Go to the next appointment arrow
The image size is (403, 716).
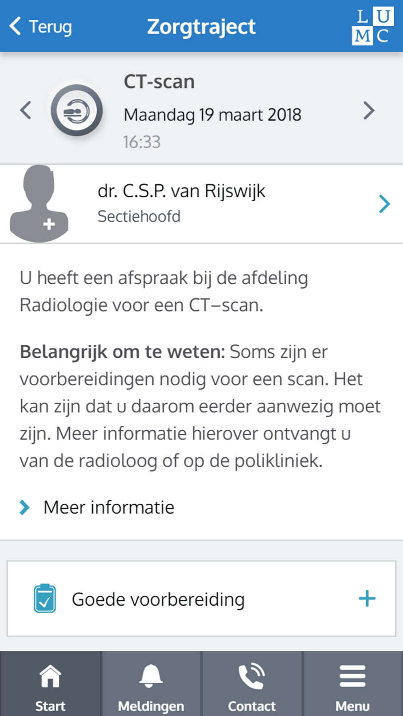coord(369,110)
